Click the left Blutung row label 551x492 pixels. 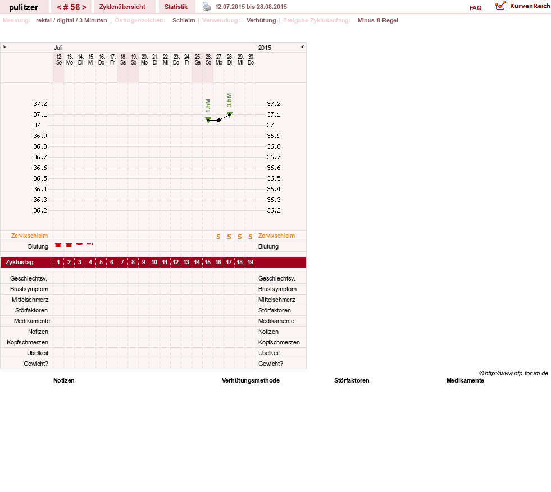38,246
